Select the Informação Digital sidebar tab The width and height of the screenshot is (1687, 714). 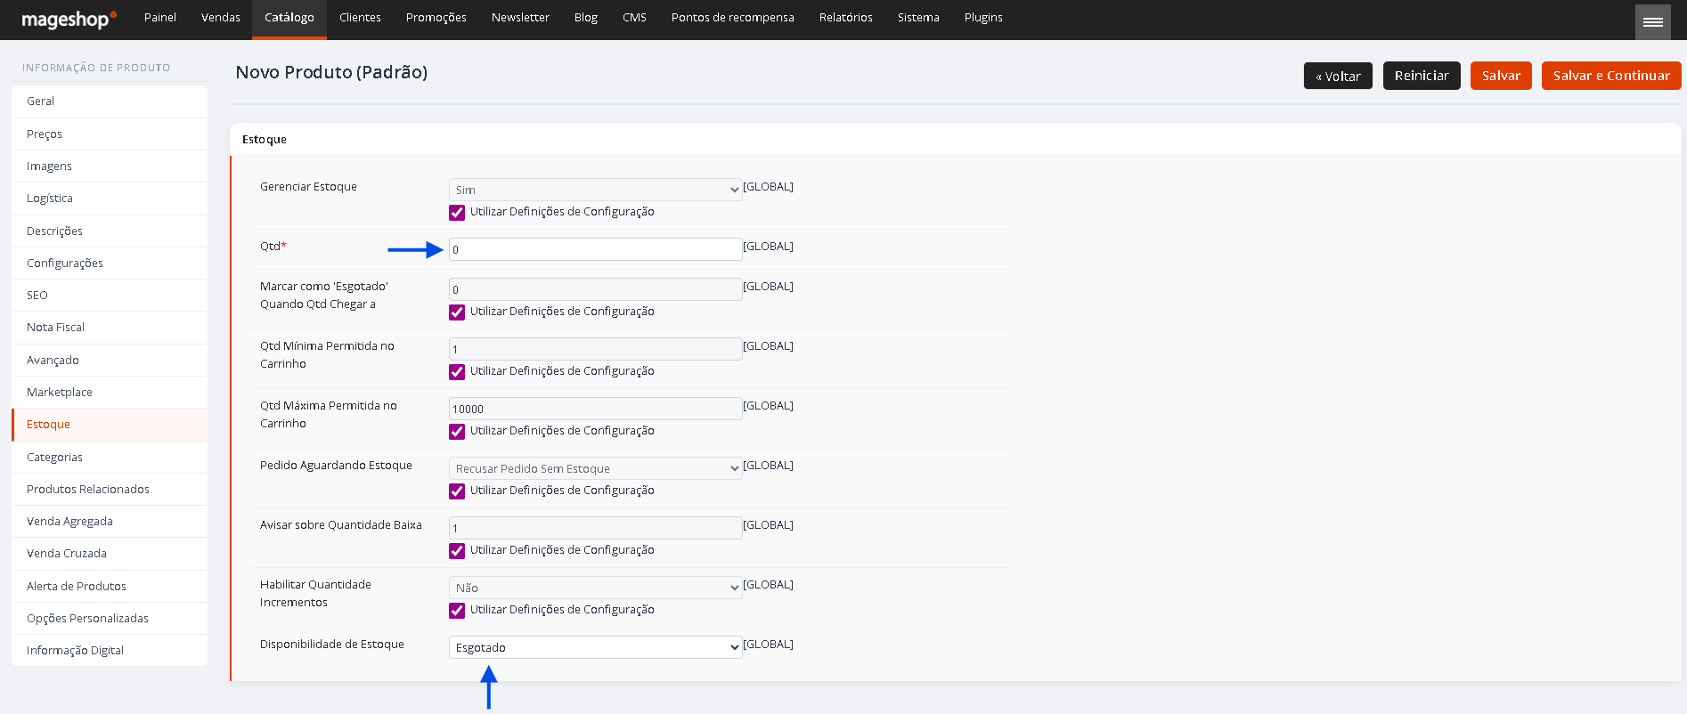(110, 651)
